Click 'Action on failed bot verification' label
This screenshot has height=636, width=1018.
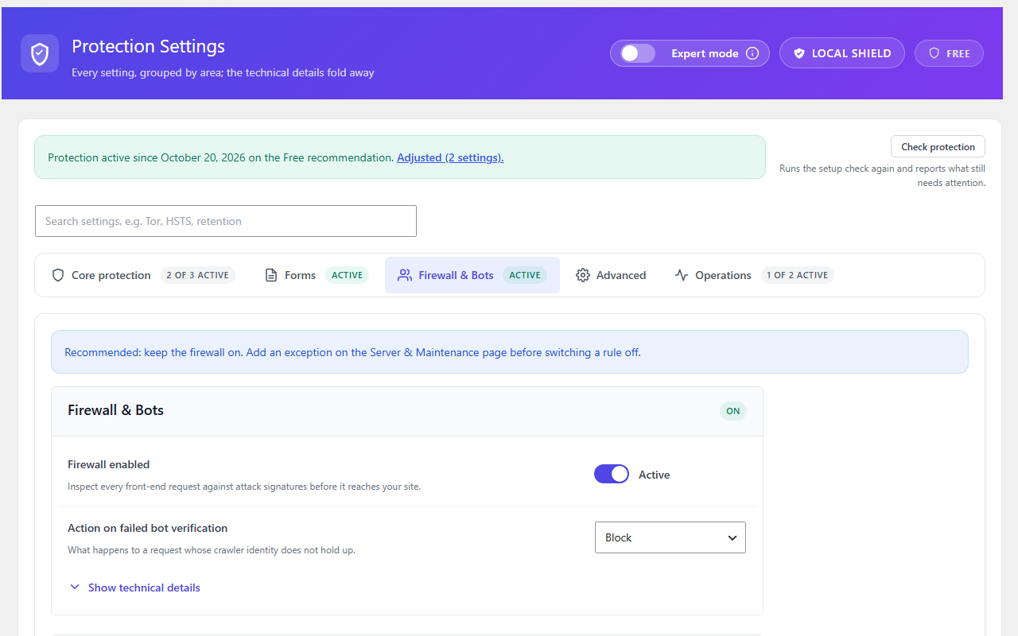(148, 528)
